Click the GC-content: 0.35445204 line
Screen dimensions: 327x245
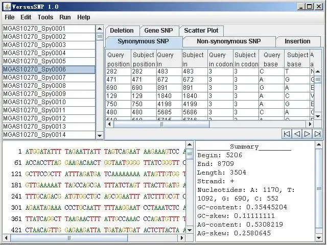pyautogui.click(x=242, y=207)
